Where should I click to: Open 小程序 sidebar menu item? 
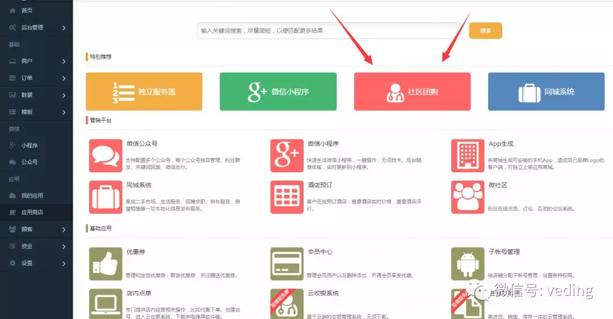[x=30, y=145]
